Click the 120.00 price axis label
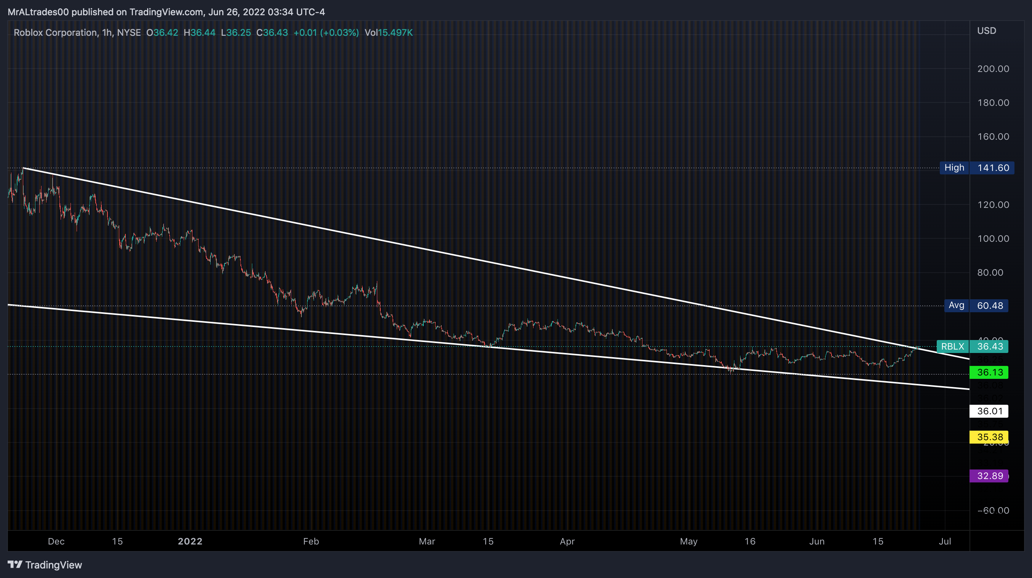 pyautogui.click(x=993, y=205)
